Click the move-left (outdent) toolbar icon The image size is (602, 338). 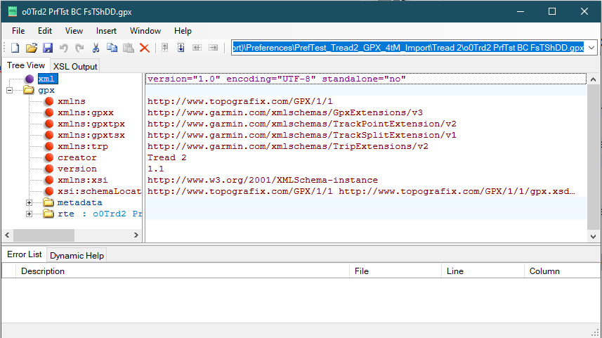click(x=197, y=48)
